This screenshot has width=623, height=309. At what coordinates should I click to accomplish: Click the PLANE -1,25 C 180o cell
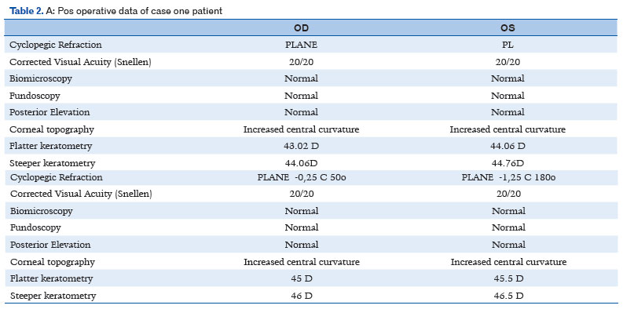click(x=508, y=177)
